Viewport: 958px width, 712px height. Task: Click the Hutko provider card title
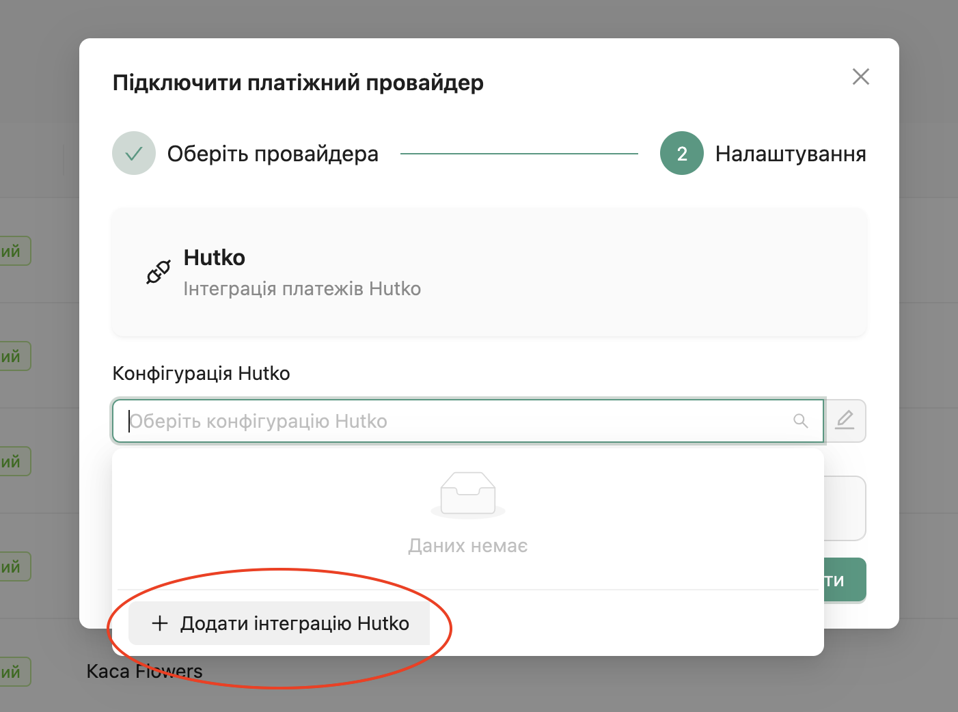tap(215, 258)
